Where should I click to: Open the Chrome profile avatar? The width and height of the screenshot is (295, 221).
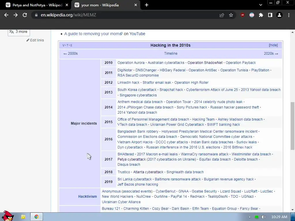click(x=279, y=15)
